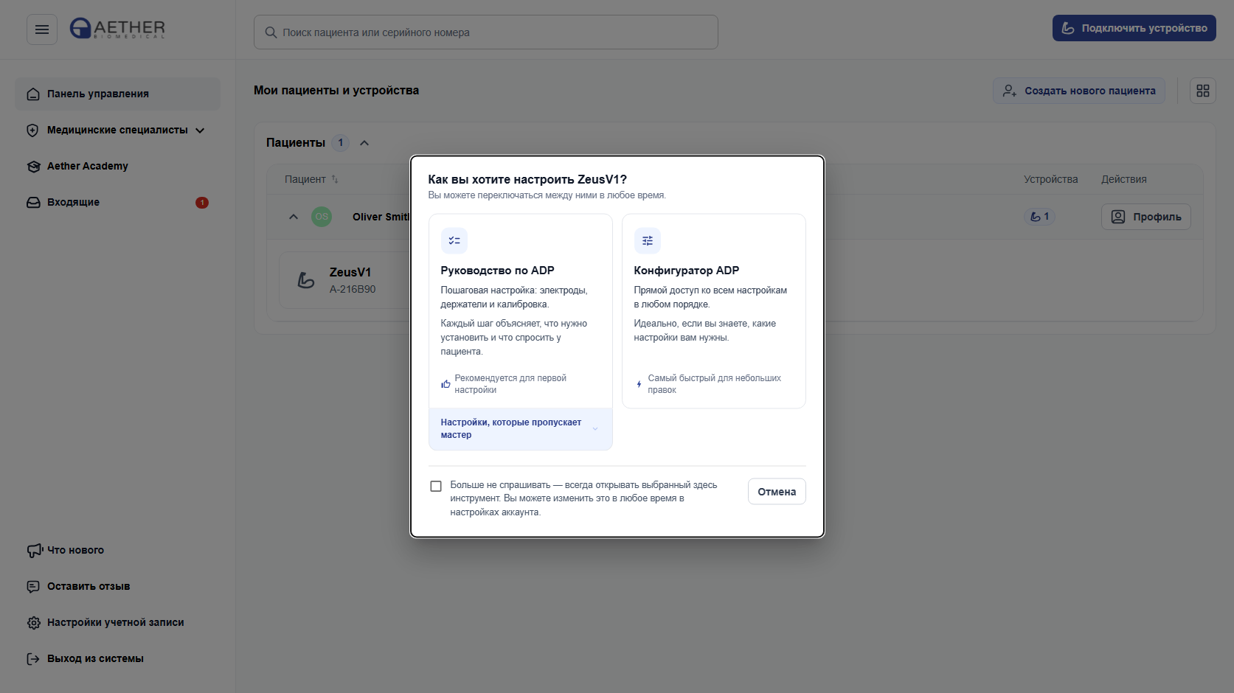Image resolution: width=1234 pixels, height=693 pixels.
Task: Click the Устройства column header
Action: pyautogui.click(x=1050, y=179)
